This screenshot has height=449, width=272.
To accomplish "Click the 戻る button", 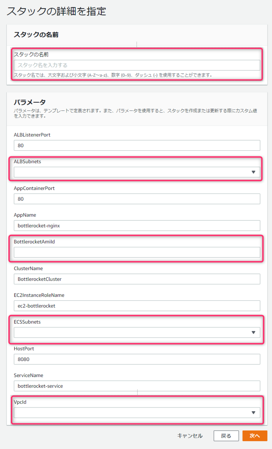I will coord(226,436).
